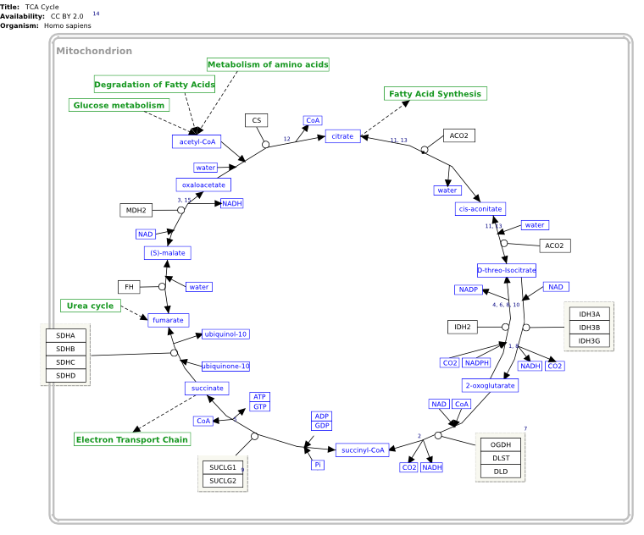This screenshot has height=535, width=644.
Task: Select the 2-oxoglutarate metabolite box
Action: (x=490, y=385)
